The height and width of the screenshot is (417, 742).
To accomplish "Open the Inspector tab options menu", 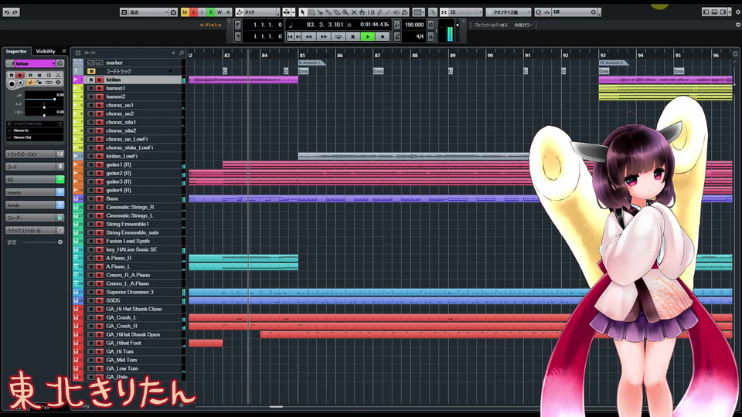I will [x=64, y=51].
